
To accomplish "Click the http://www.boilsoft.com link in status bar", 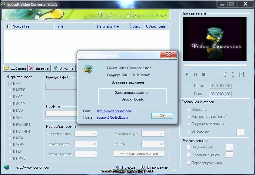I will point(33,167).
